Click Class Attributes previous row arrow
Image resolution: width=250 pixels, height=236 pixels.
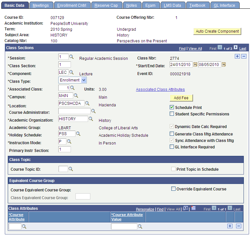coord(214,208)
